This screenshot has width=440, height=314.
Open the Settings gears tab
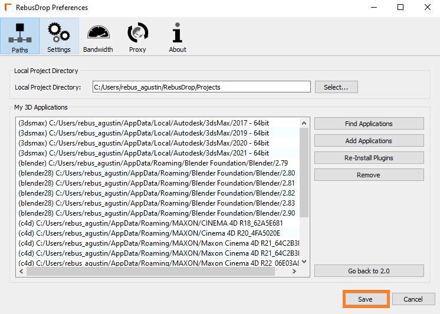tap(59, 36)
